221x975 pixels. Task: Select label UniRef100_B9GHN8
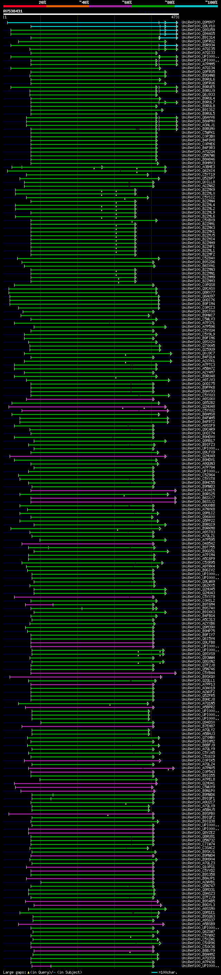pyautogui.click(x=198, y=76)
